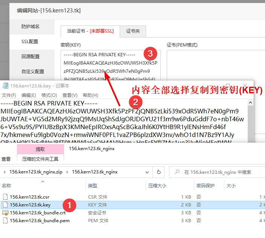Sort by the 大小 column header
The image size is (265, 238).
click(x=245, y=185)
